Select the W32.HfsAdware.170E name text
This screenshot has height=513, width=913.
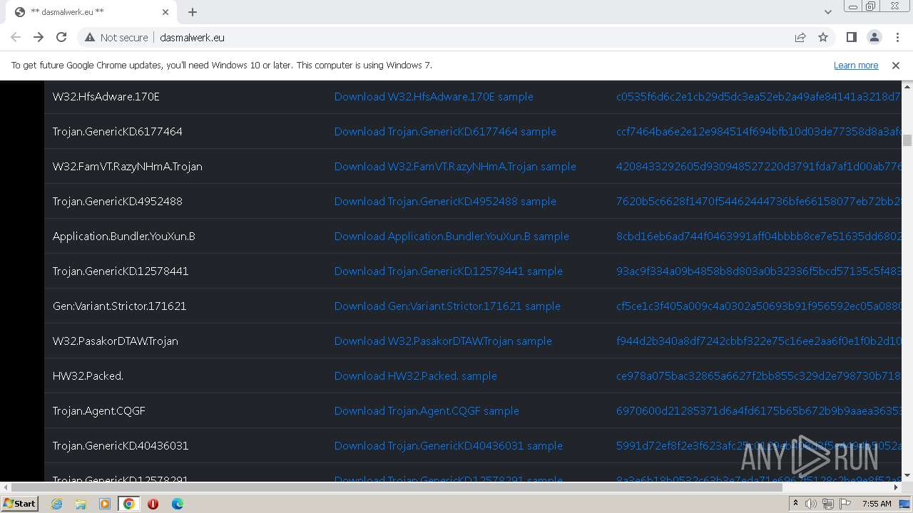click(x=106, y=96)
